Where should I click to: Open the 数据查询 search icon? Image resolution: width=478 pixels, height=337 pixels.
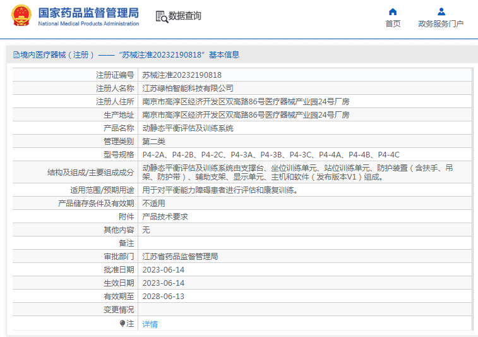162,17
